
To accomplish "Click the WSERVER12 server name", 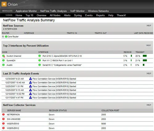I will tap(13, 128).
